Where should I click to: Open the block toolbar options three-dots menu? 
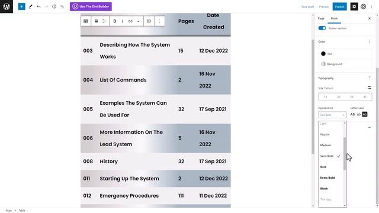coord(159,21)
